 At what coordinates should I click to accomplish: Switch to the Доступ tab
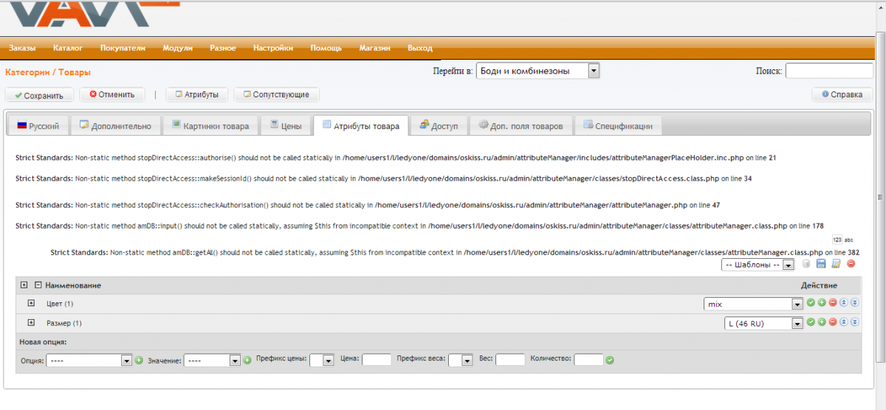pyautogui.click(x=439, y=125)
